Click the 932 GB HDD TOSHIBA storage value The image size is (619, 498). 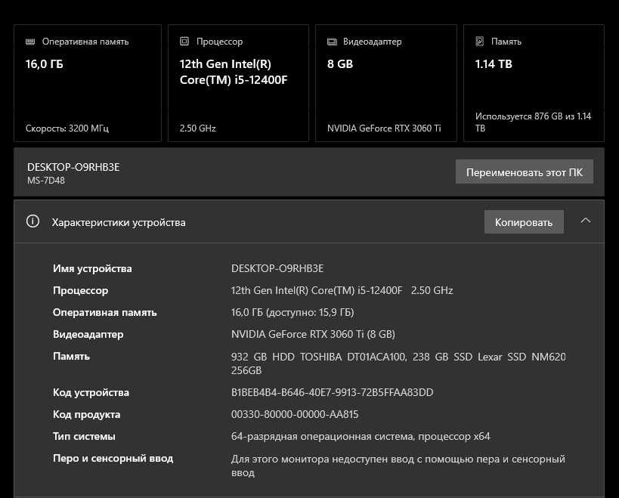(398, 363)
